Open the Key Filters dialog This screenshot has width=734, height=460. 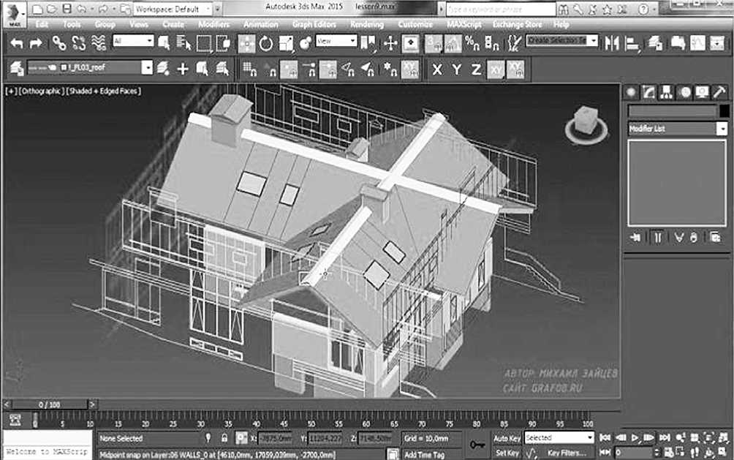tap(567, 453)
